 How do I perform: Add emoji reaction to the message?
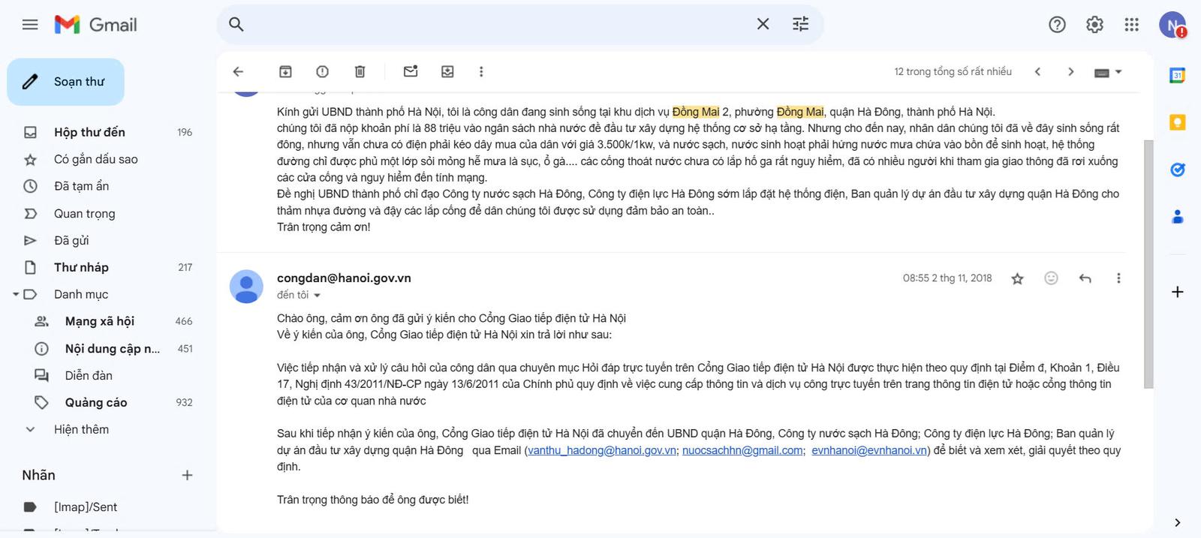point(1051,278)
